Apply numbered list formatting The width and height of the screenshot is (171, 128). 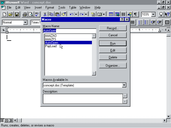[141, 22]
